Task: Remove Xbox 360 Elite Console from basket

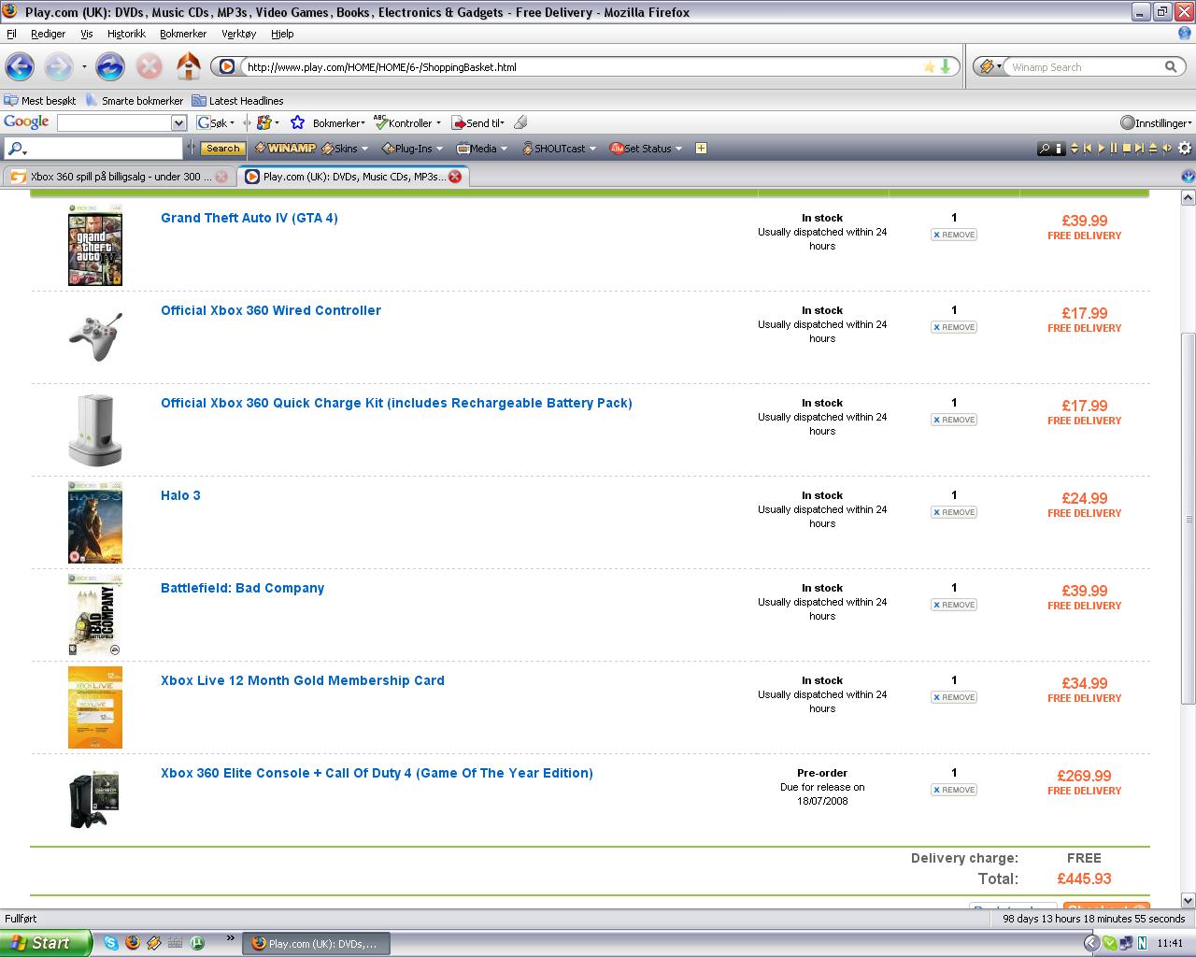Action: pyautogui.click(x=954, y=790)
